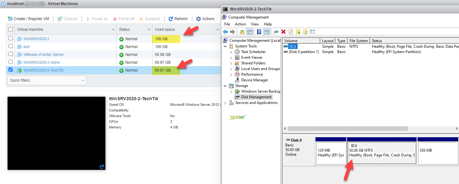Collapse the Storage tree node
Screen dimensions: 459x184
tap(225, 86)
